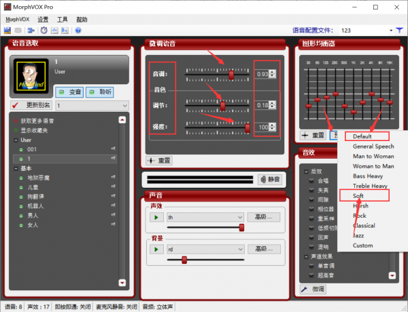Toggle the 回声 echo effect
The image size is (408, 312).
pos(311,237)
